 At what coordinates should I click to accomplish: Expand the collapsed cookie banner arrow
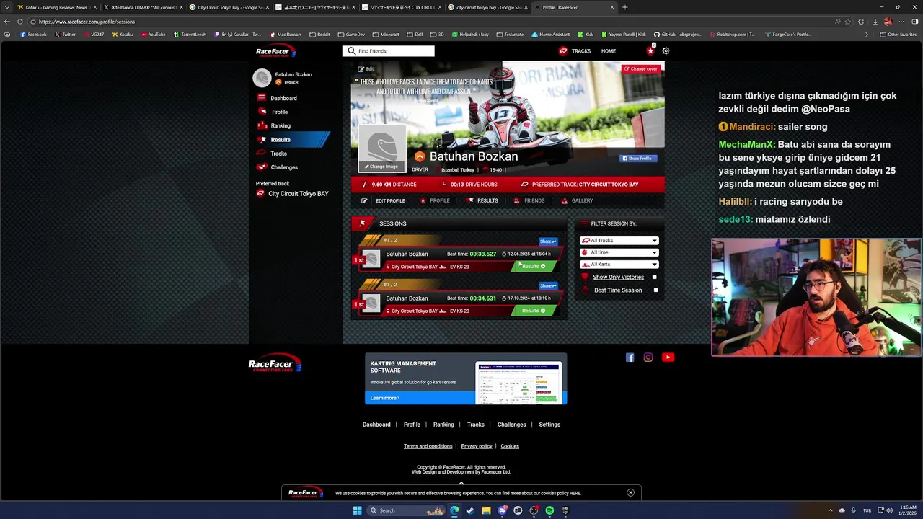[461, 484]
